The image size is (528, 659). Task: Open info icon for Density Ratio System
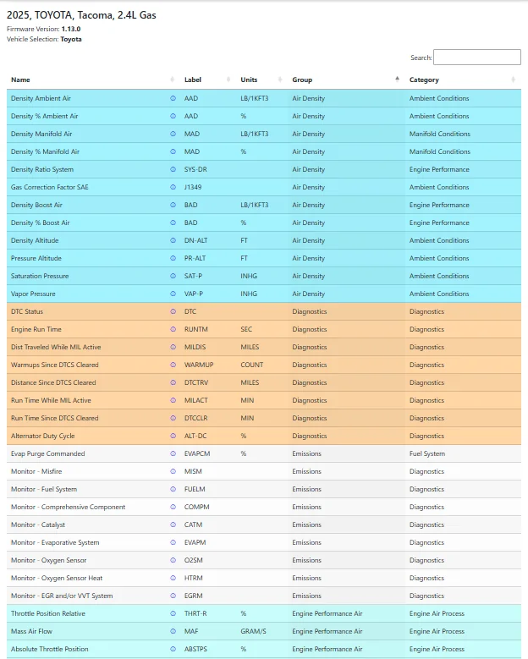173,169
